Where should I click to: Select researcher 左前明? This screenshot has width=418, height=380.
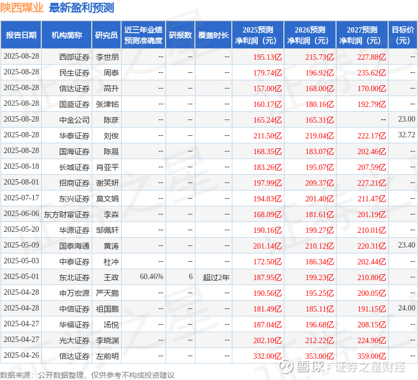point(107,356)
